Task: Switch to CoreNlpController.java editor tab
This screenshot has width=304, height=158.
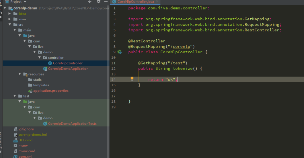Action: coord(136,2)
